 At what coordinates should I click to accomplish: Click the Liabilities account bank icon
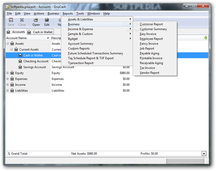(12, 91)
